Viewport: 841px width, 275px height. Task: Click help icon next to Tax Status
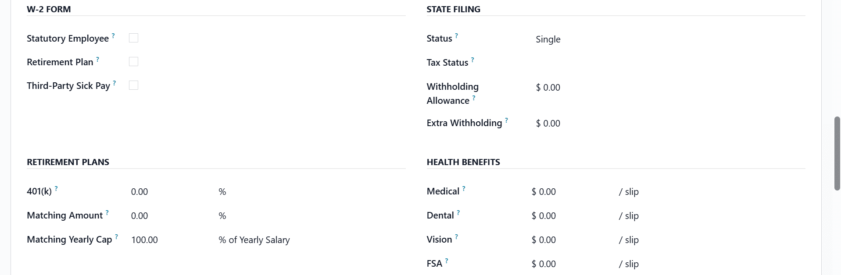[x=472, y=60]
